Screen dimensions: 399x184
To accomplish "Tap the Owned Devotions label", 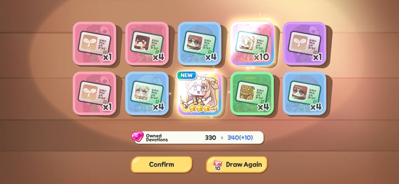I will coord(157,138).
